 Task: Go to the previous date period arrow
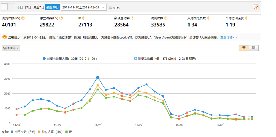point(4,7)
